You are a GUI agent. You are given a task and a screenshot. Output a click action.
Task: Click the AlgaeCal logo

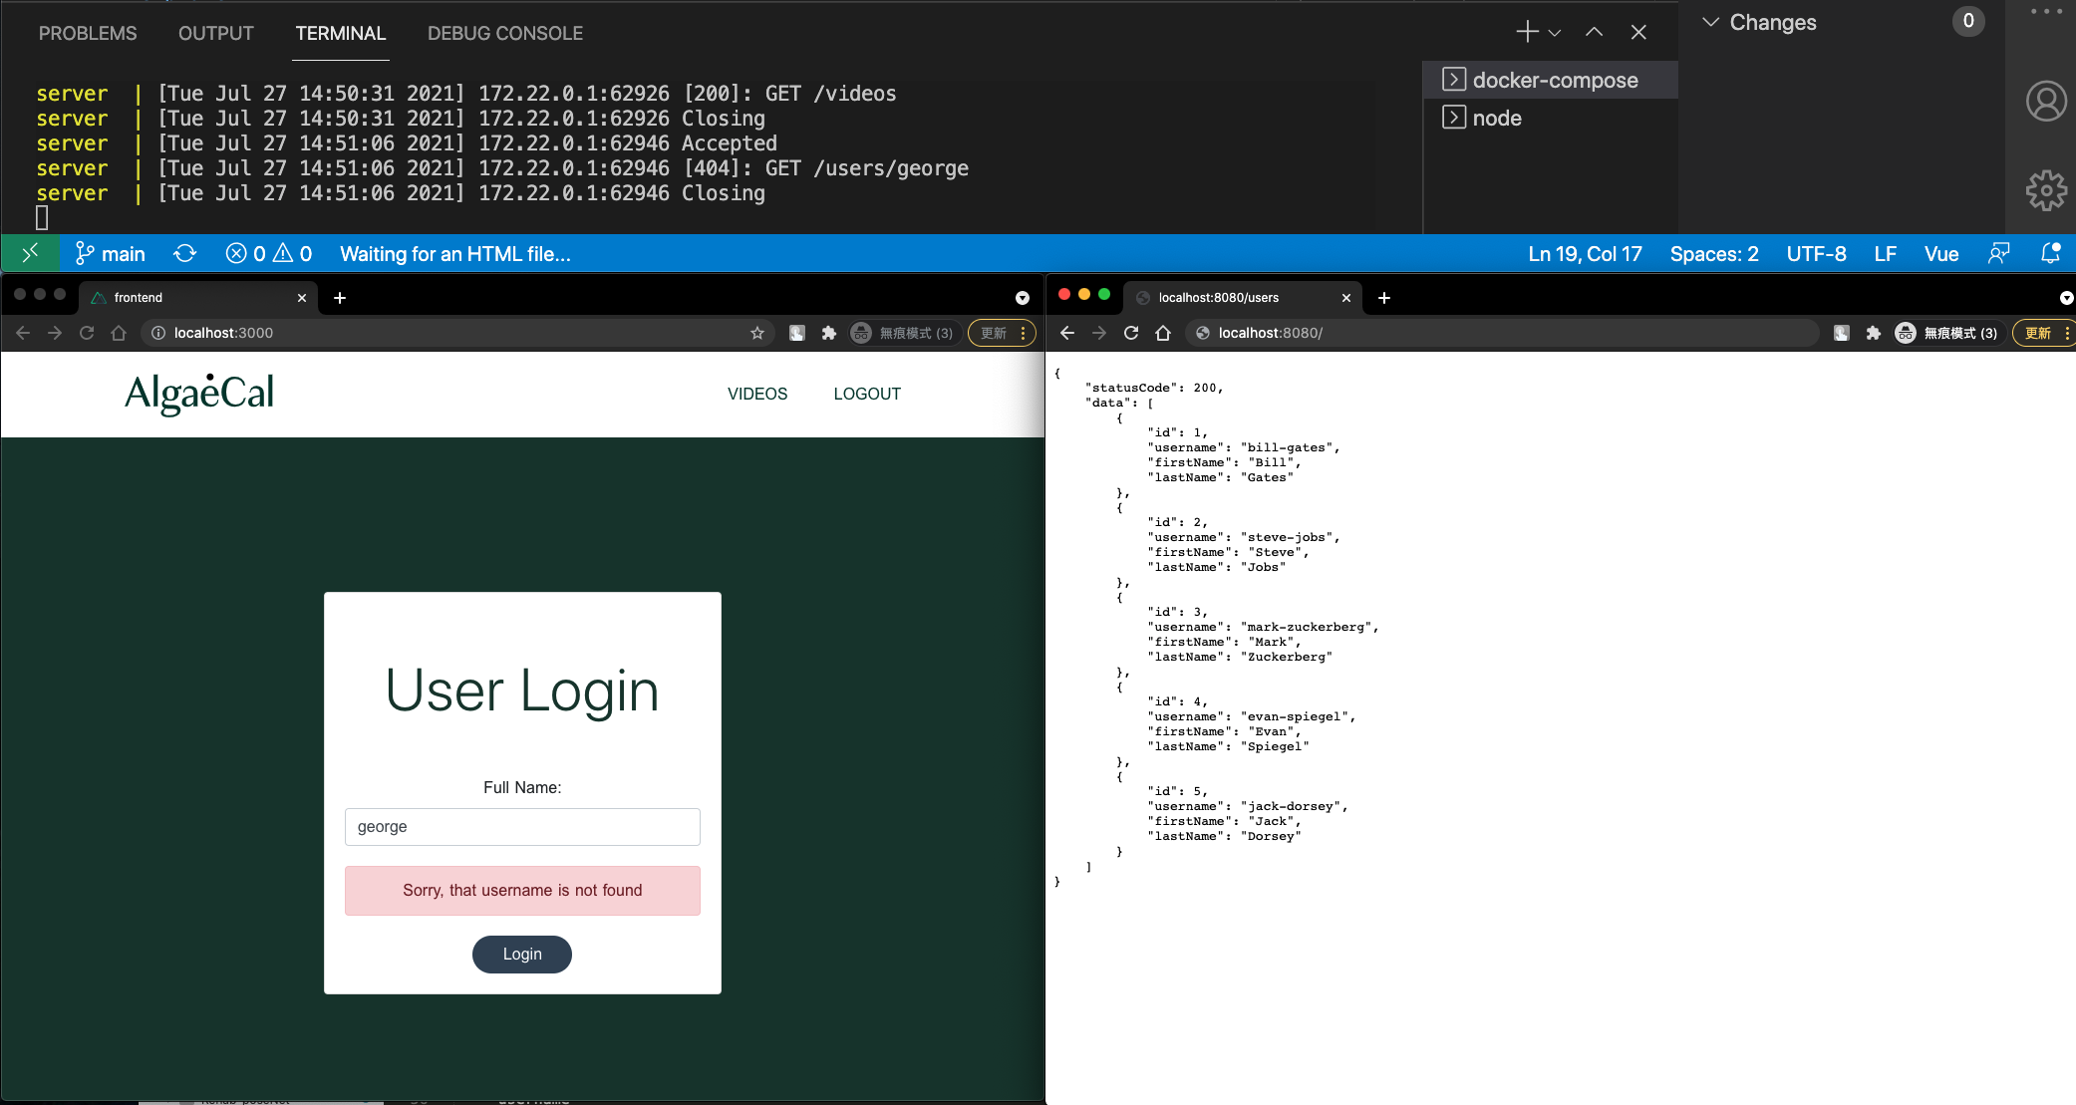click(x=199, y=394)
